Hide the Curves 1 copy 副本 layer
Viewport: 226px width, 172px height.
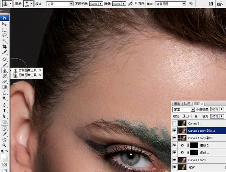(x=174, y=138)
